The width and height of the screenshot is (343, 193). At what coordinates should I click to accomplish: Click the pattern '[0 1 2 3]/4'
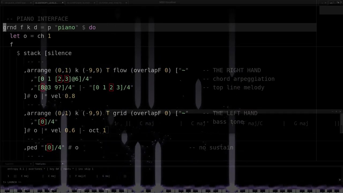click(x=111, y=87)
